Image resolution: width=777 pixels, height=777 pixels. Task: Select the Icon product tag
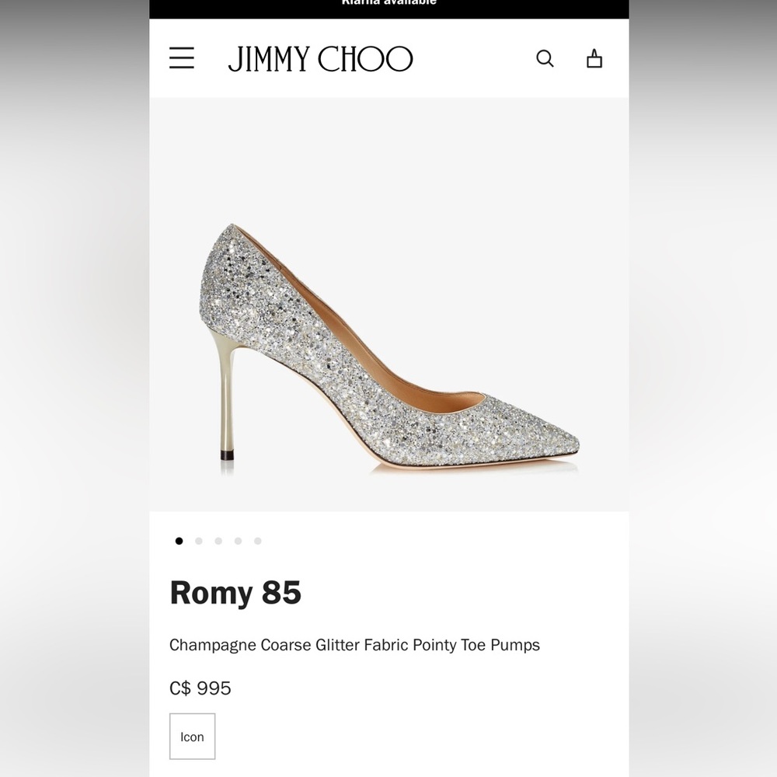tap(192, 736)
